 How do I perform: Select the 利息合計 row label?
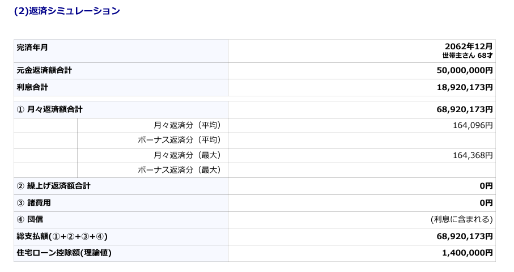(32, 87)
